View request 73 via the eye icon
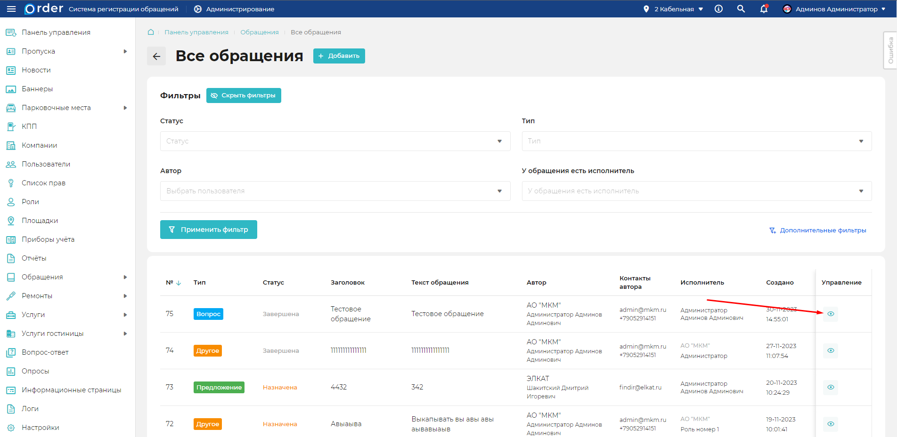Viewport: 897px width, 437px height. [x=831, y=387]
